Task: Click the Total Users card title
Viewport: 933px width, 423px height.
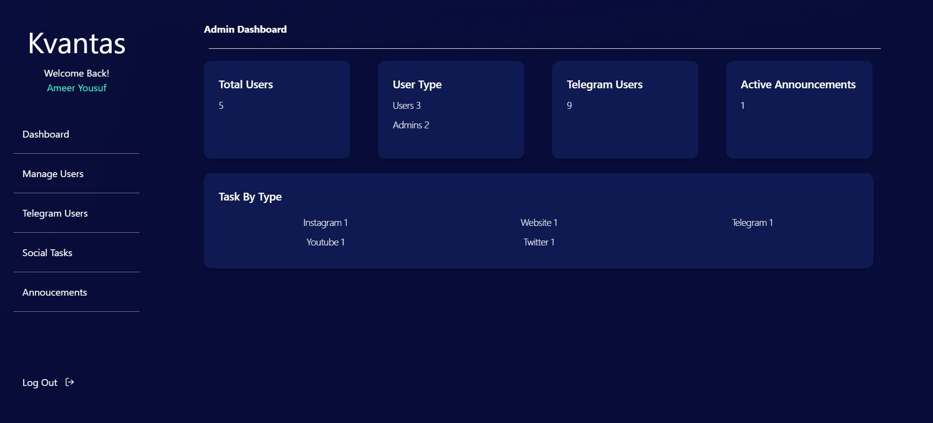Action: pyautogui.click(x=246, y=84)
